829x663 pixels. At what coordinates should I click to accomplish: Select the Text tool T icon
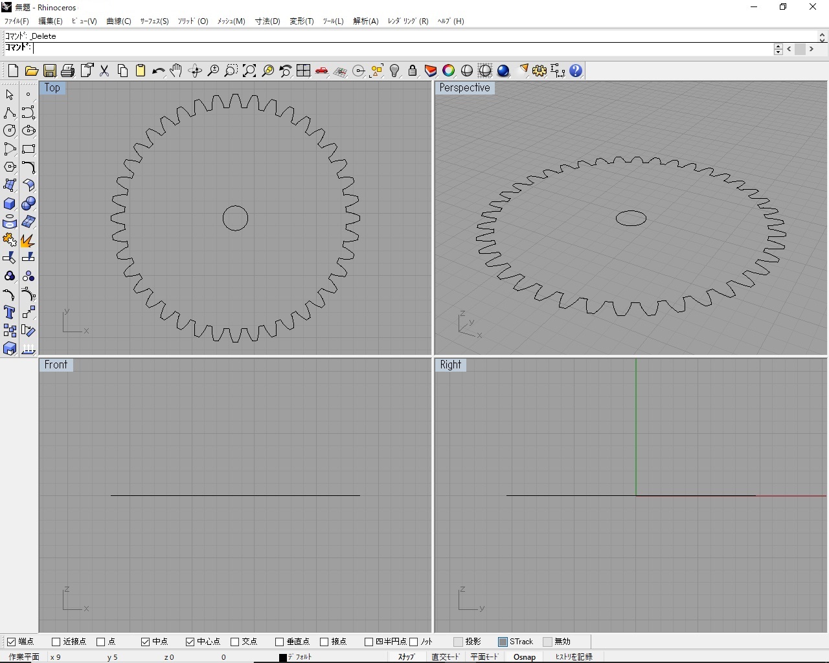(10, 312)
